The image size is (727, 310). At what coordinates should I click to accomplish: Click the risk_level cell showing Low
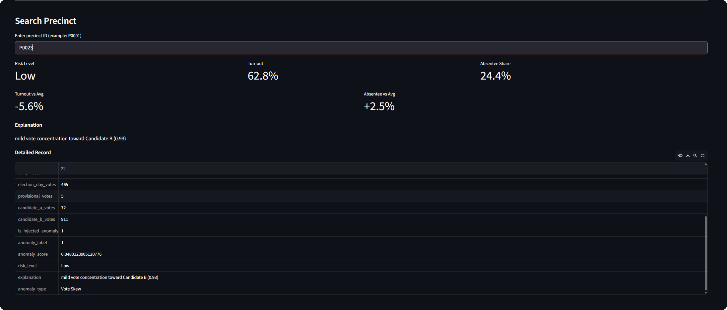(65, 266)
